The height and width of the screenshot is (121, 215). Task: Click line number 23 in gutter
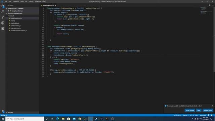coord(43,55)
